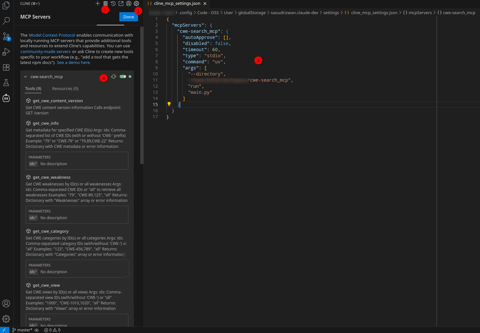Click the cube icon next to get_cwe_weakness

click(x=28, y=177)
